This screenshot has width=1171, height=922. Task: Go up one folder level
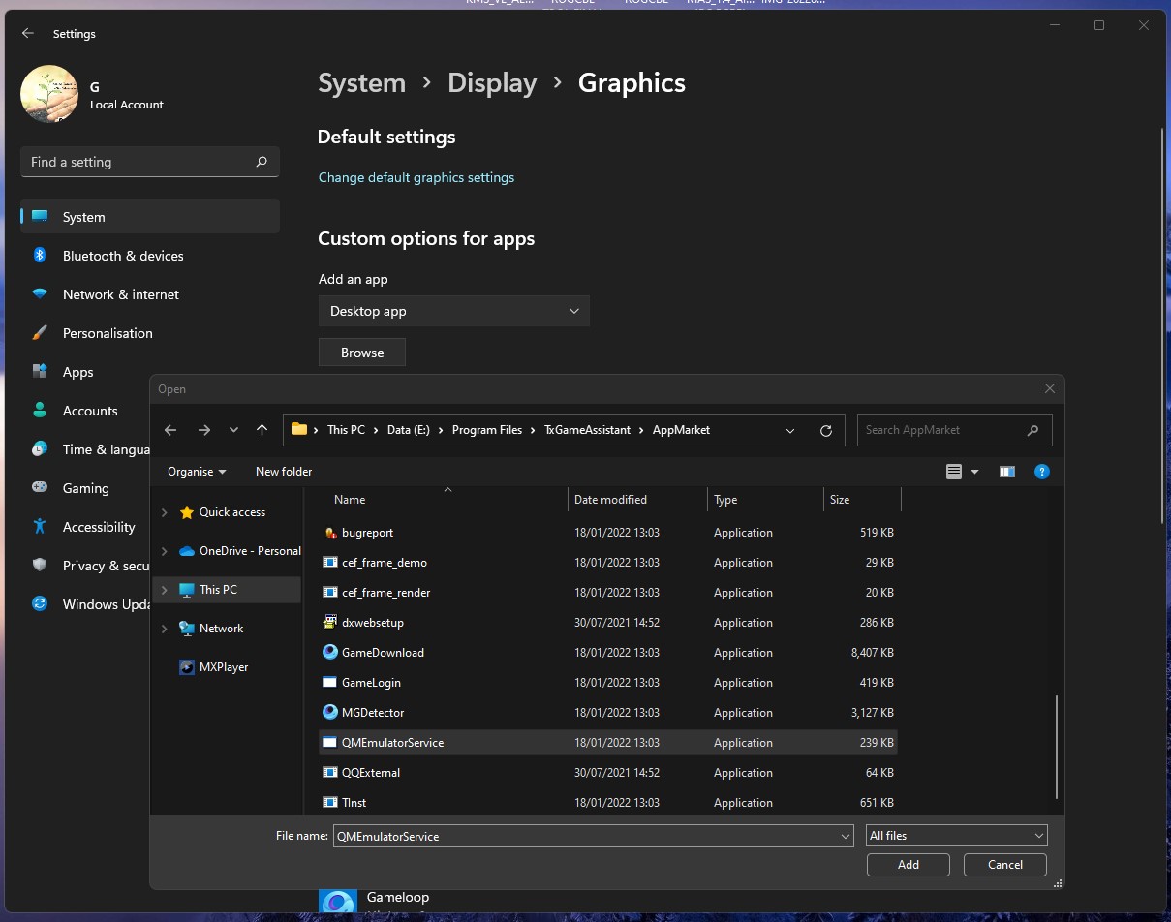262,430
